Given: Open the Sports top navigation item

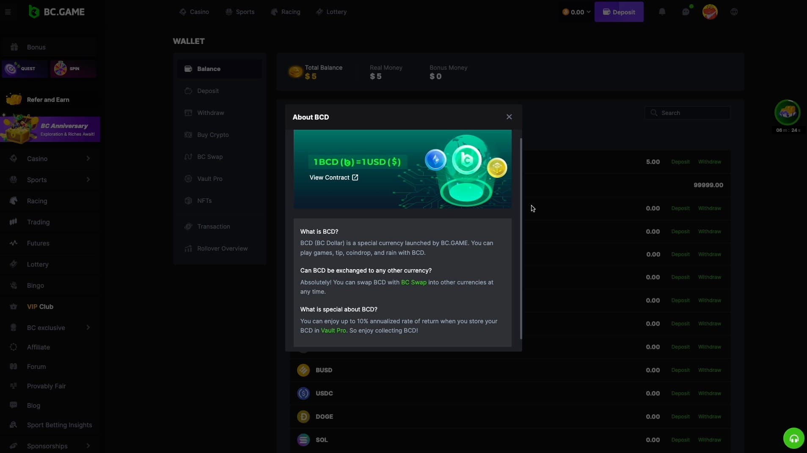Looking at the screenshot, I should click(240, 12).
